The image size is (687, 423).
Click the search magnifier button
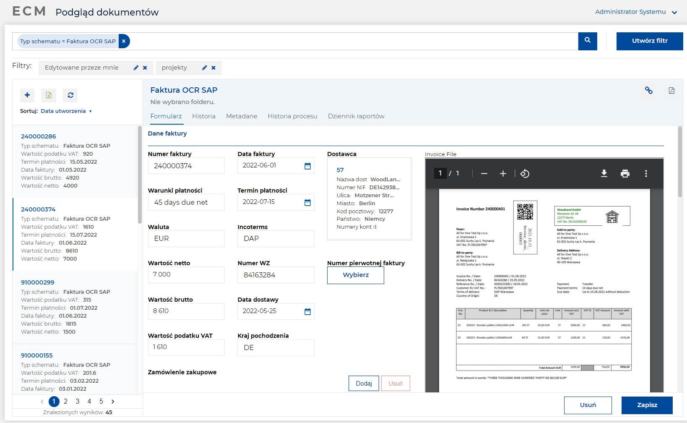coord(587,41)
